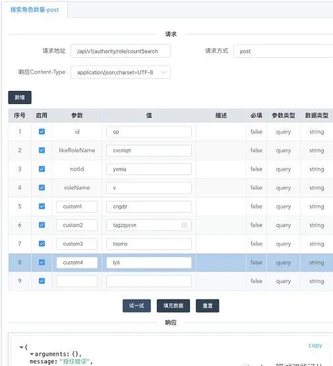Uncheck the enable box for id row

pyautogui.click(x=42, y=132)
